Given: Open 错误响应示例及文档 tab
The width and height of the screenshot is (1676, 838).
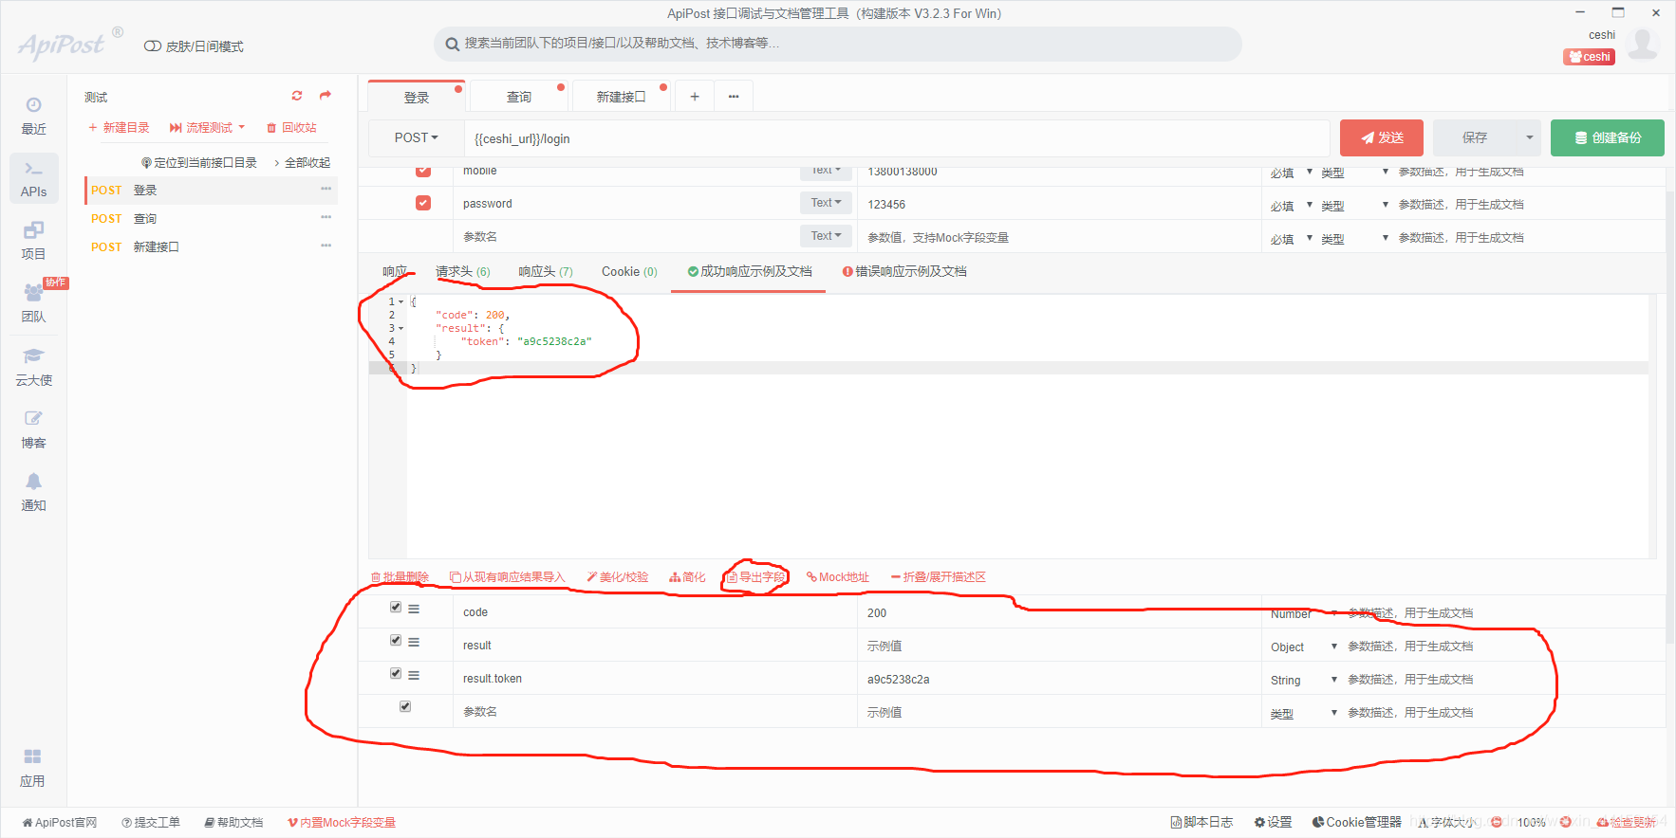Looking at the screenshot, I should [x=903, y=271].
